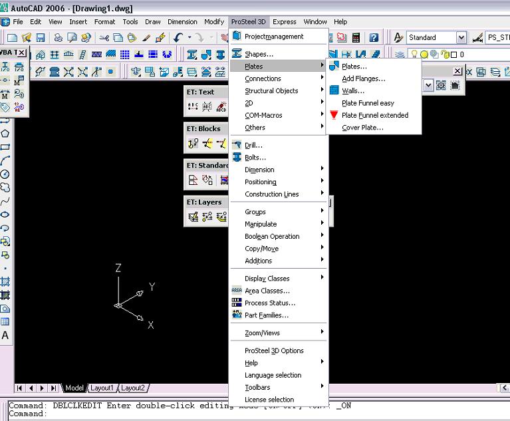This screenshot has height=421, width=510.
Task: Select Add Flanges... from Plates submenu
Action: pyautogui.click(x=374, y=78)
